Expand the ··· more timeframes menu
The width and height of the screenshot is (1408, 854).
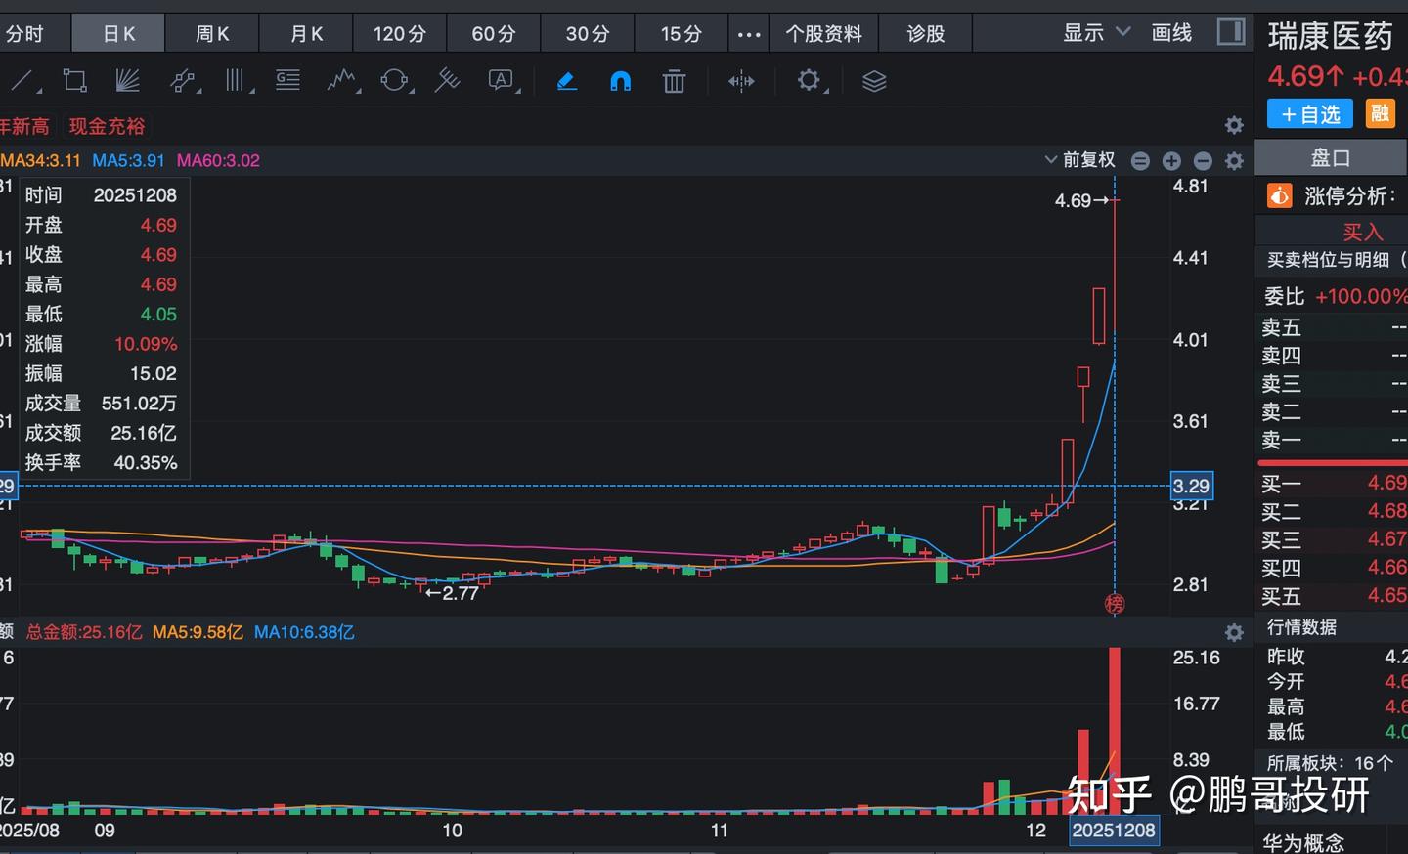748,32
